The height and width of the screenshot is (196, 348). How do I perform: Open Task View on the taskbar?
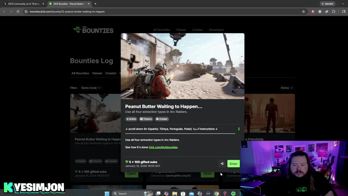(x=158, y=194)
